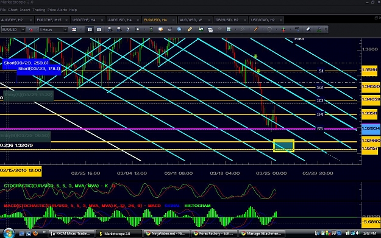This screenshot has width=381, height=238.
Task: Open the Forex Factory taskbar window
Action: (213, 234)
